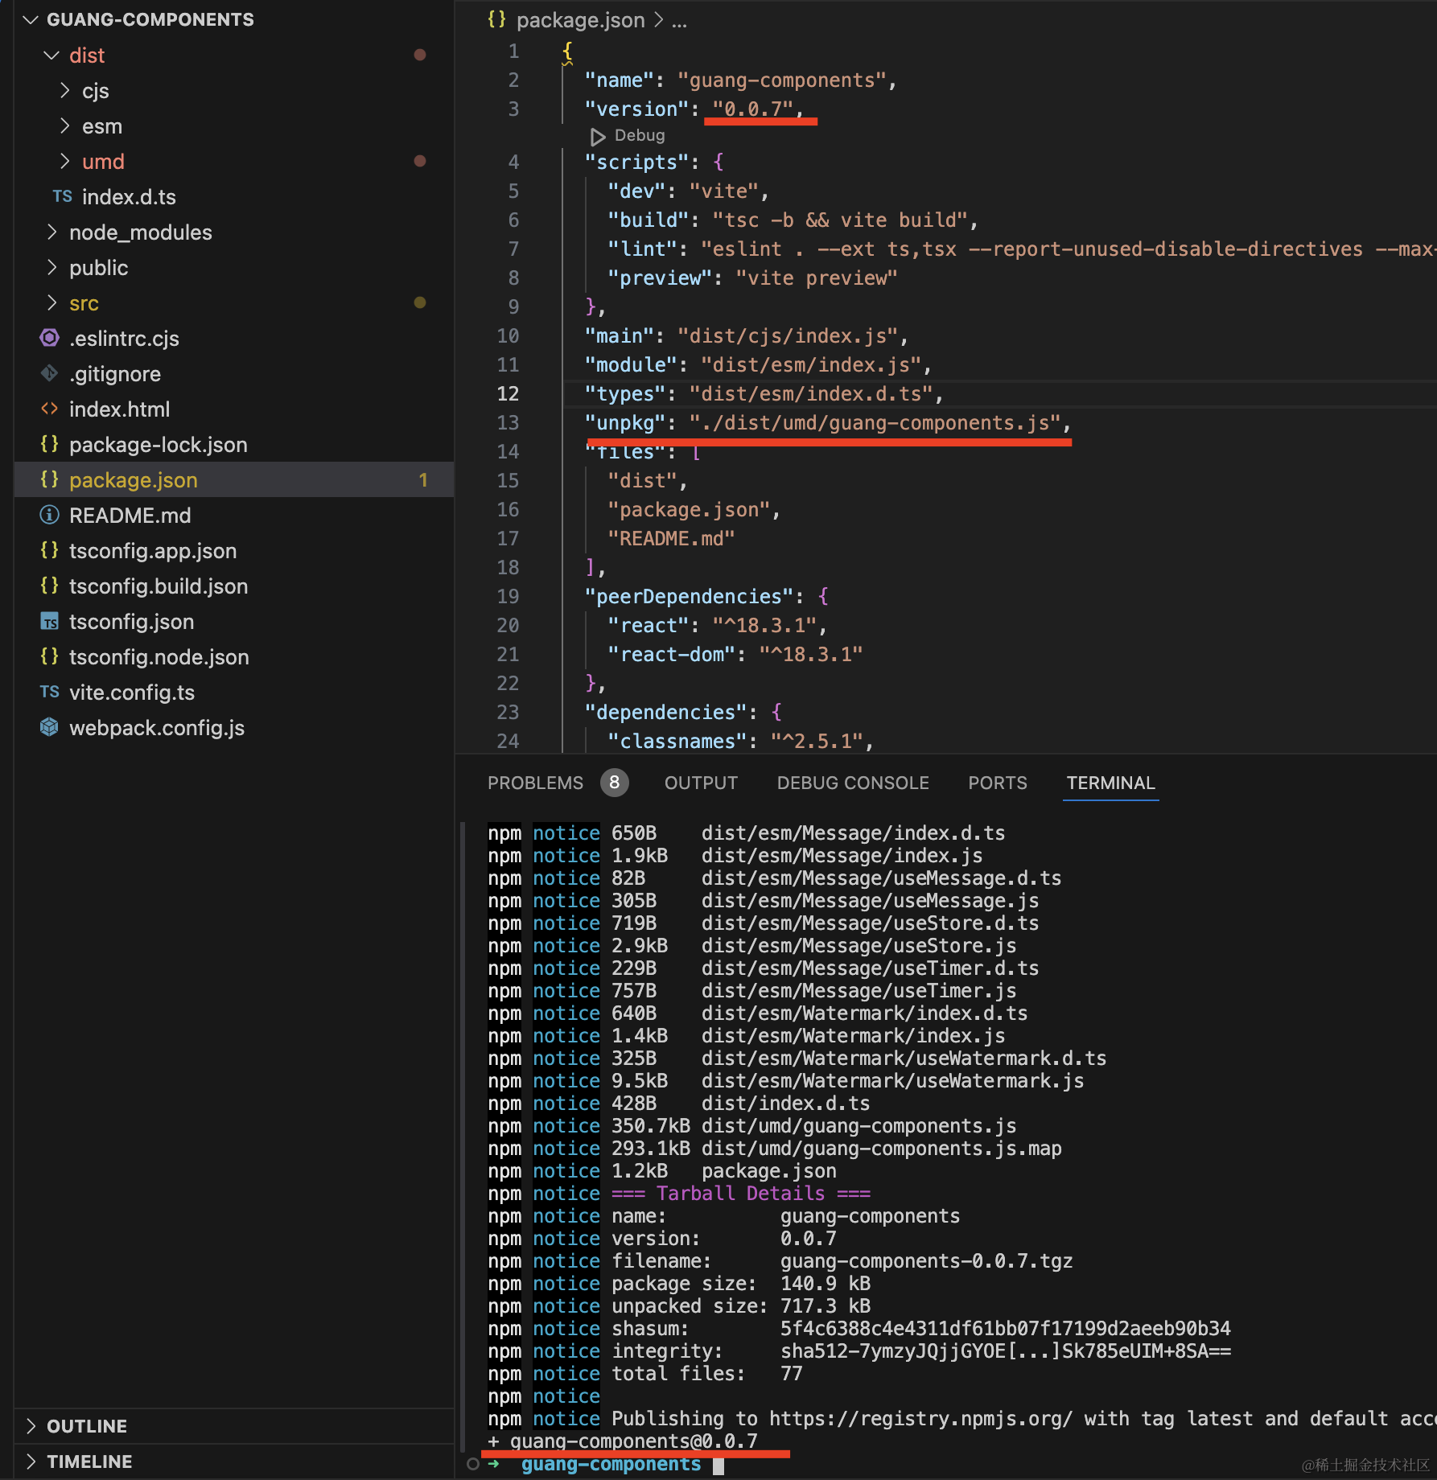The width and height of the screenshot is (1437, 1480).
Task: Open vite.config.ts file
Action: pos(132,693)
